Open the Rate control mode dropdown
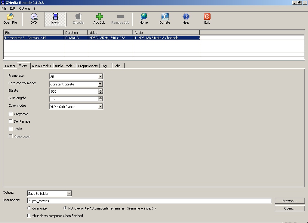308x223 pixels. [x=100, y=84]
